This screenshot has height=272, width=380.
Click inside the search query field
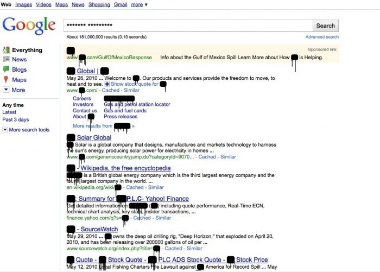tap(188, 26)
